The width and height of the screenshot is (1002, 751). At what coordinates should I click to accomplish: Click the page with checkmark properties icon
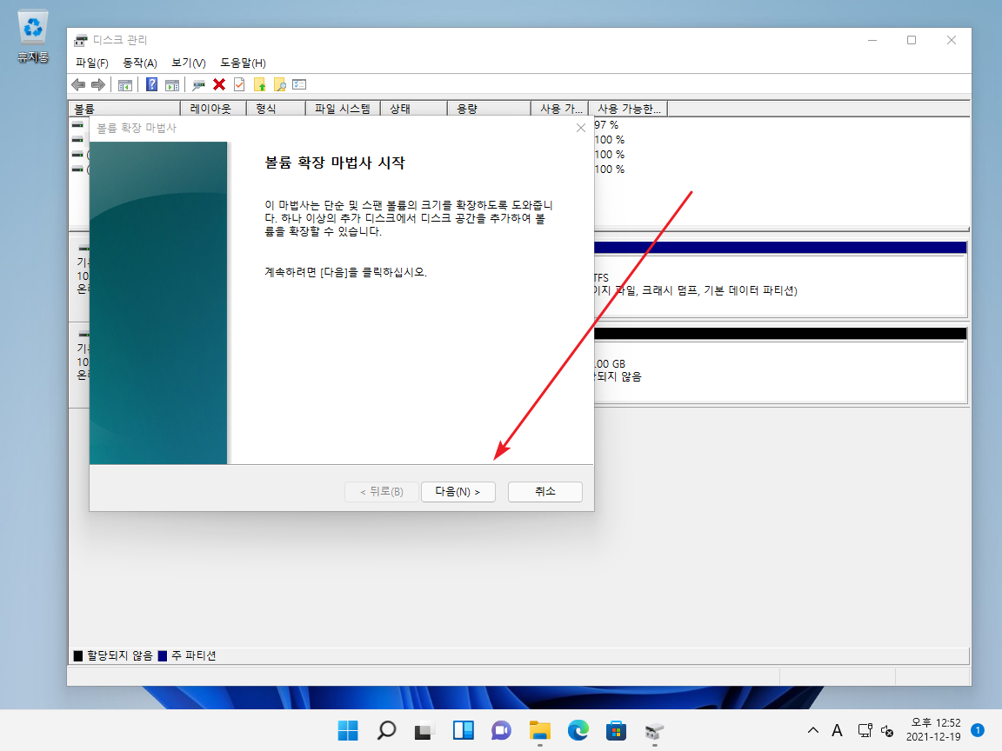tap(239, 84)
